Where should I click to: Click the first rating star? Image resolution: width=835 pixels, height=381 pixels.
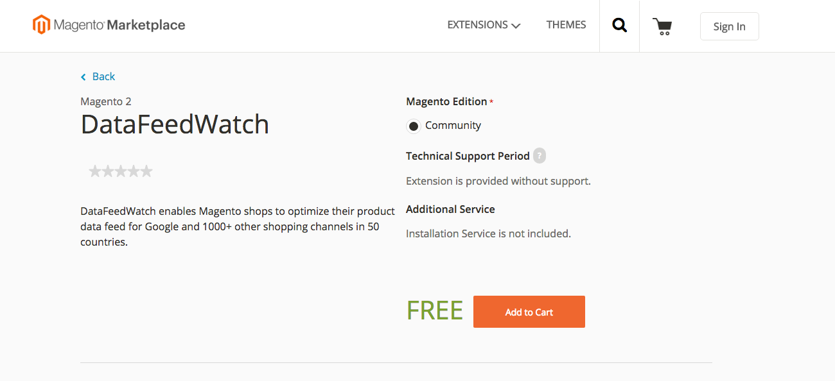95,171
